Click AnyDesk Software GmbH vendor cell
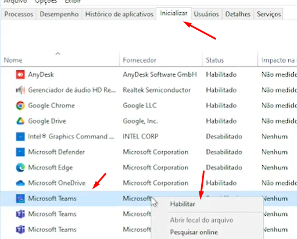The image size is (297, 239). click(160, 74)
